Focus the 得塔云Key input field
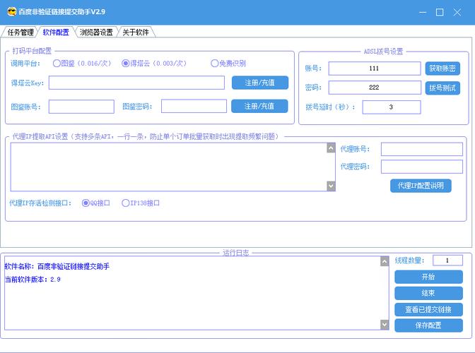This screenshot has width=475, height=353. tap(136, 83)
